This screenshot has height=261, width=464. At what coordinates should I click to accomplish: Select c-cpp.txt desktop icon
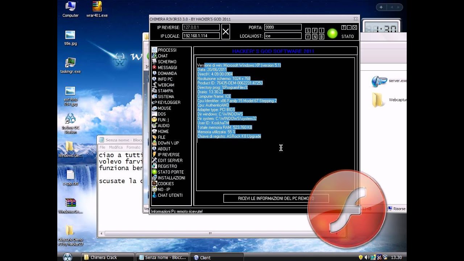pyautogui.click(x=70, y=178)
